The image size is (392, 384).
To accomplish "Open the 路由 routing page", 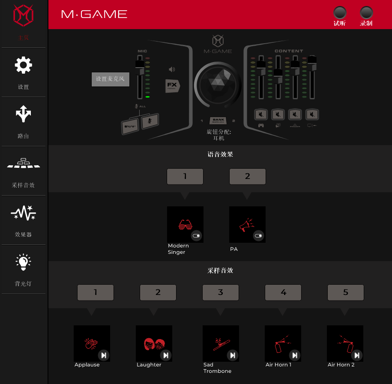I will [24, 114].
